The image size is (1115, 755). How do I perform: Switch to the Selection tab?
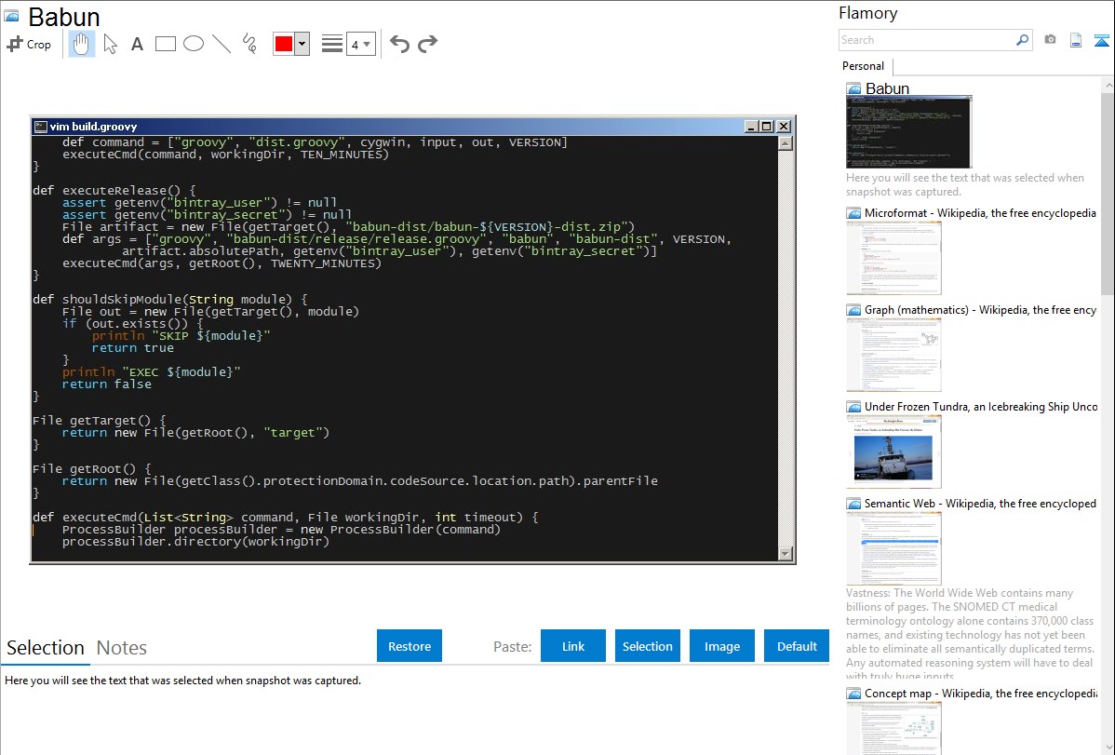point(46,648)
